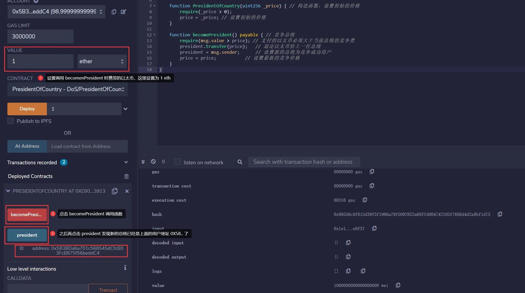Copy the transaction hash value

tap(500, 214)
